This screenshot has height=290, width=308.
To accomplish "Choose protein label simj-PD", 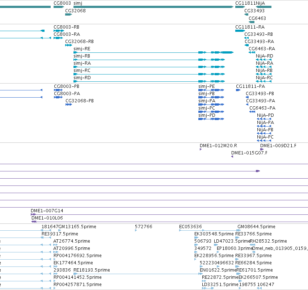I will [207, 115].
